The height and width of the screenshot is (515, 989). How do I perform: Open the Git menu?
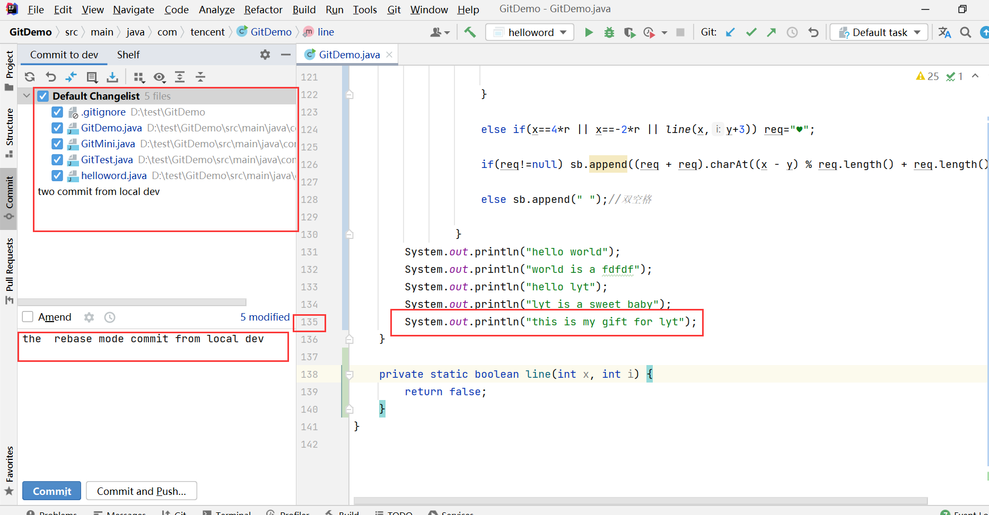pyautogui.click(x=394, y=10)
